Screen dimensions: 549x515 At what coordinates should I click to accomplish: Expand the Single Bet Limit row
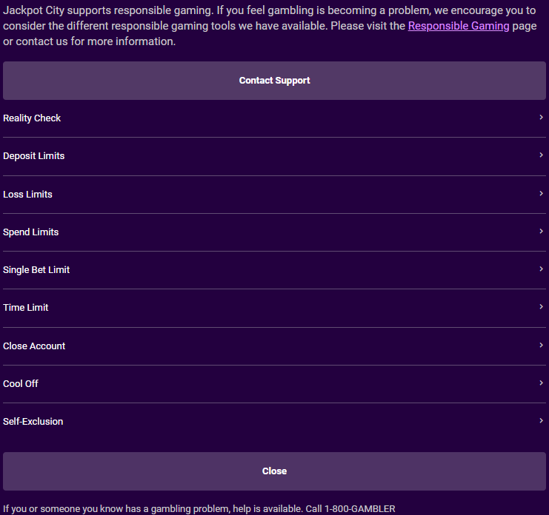(x=274, y=270)
